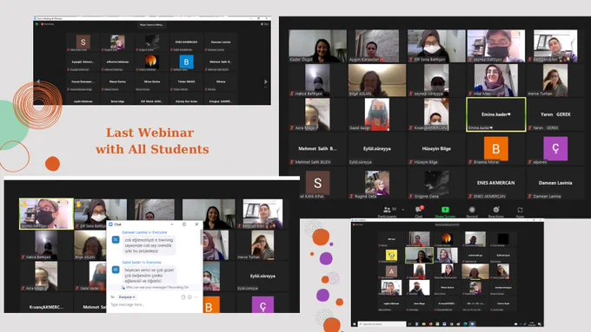The height and width of the screenshot is (332, 591).
Task: Click the chat message input field
Action: tap(155, 305)
